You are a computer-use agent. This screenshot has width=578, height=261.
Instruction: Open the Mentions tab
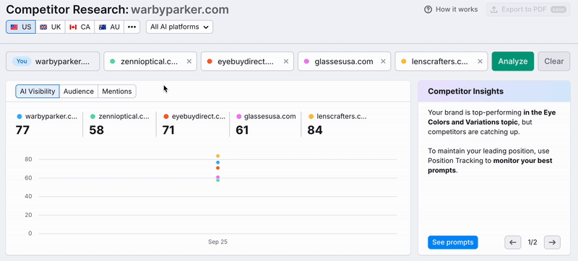(117, 92)
